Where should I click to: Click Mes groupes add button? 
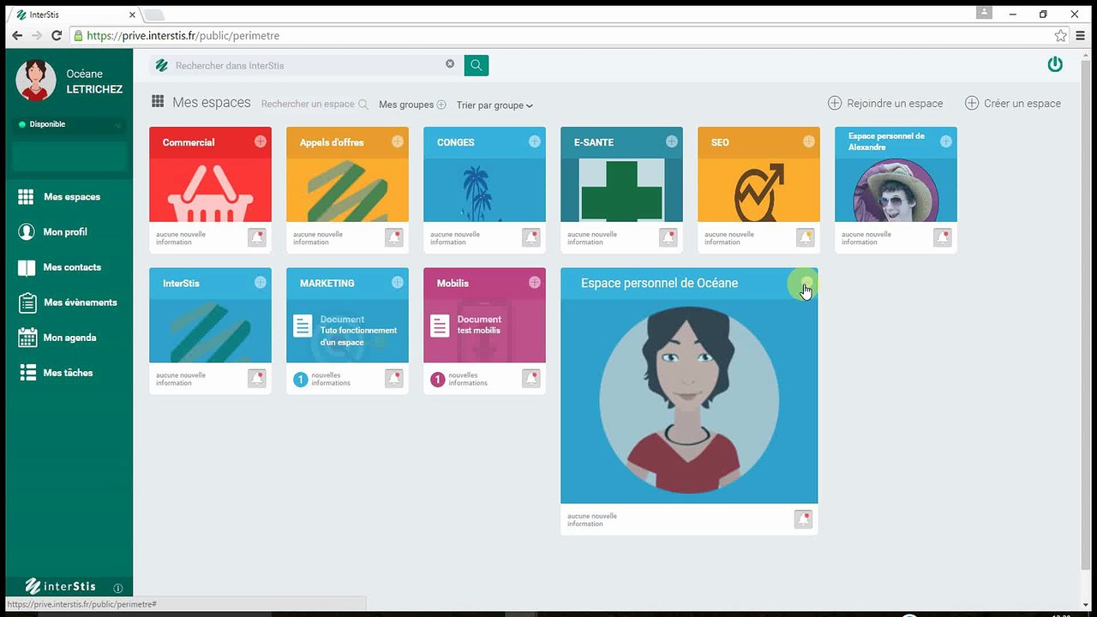point(441,105)
